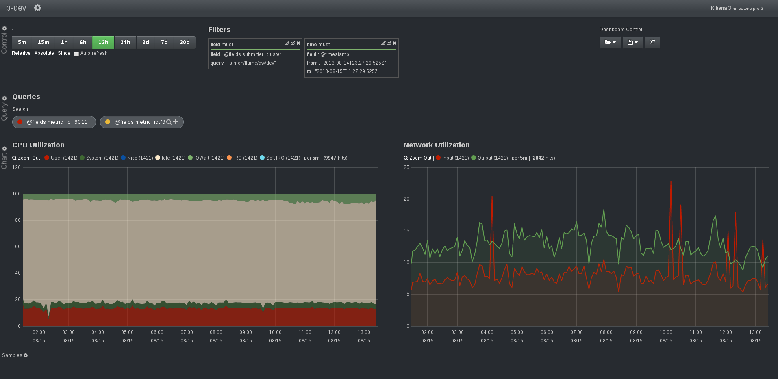The image size is (778, 379).
Task: Zoom Out on CPU Utilization chart
Action: tap(26, 158)
